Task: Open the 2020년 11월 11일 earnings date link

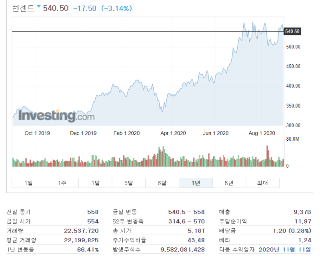Action: click(x=285, y=249)
